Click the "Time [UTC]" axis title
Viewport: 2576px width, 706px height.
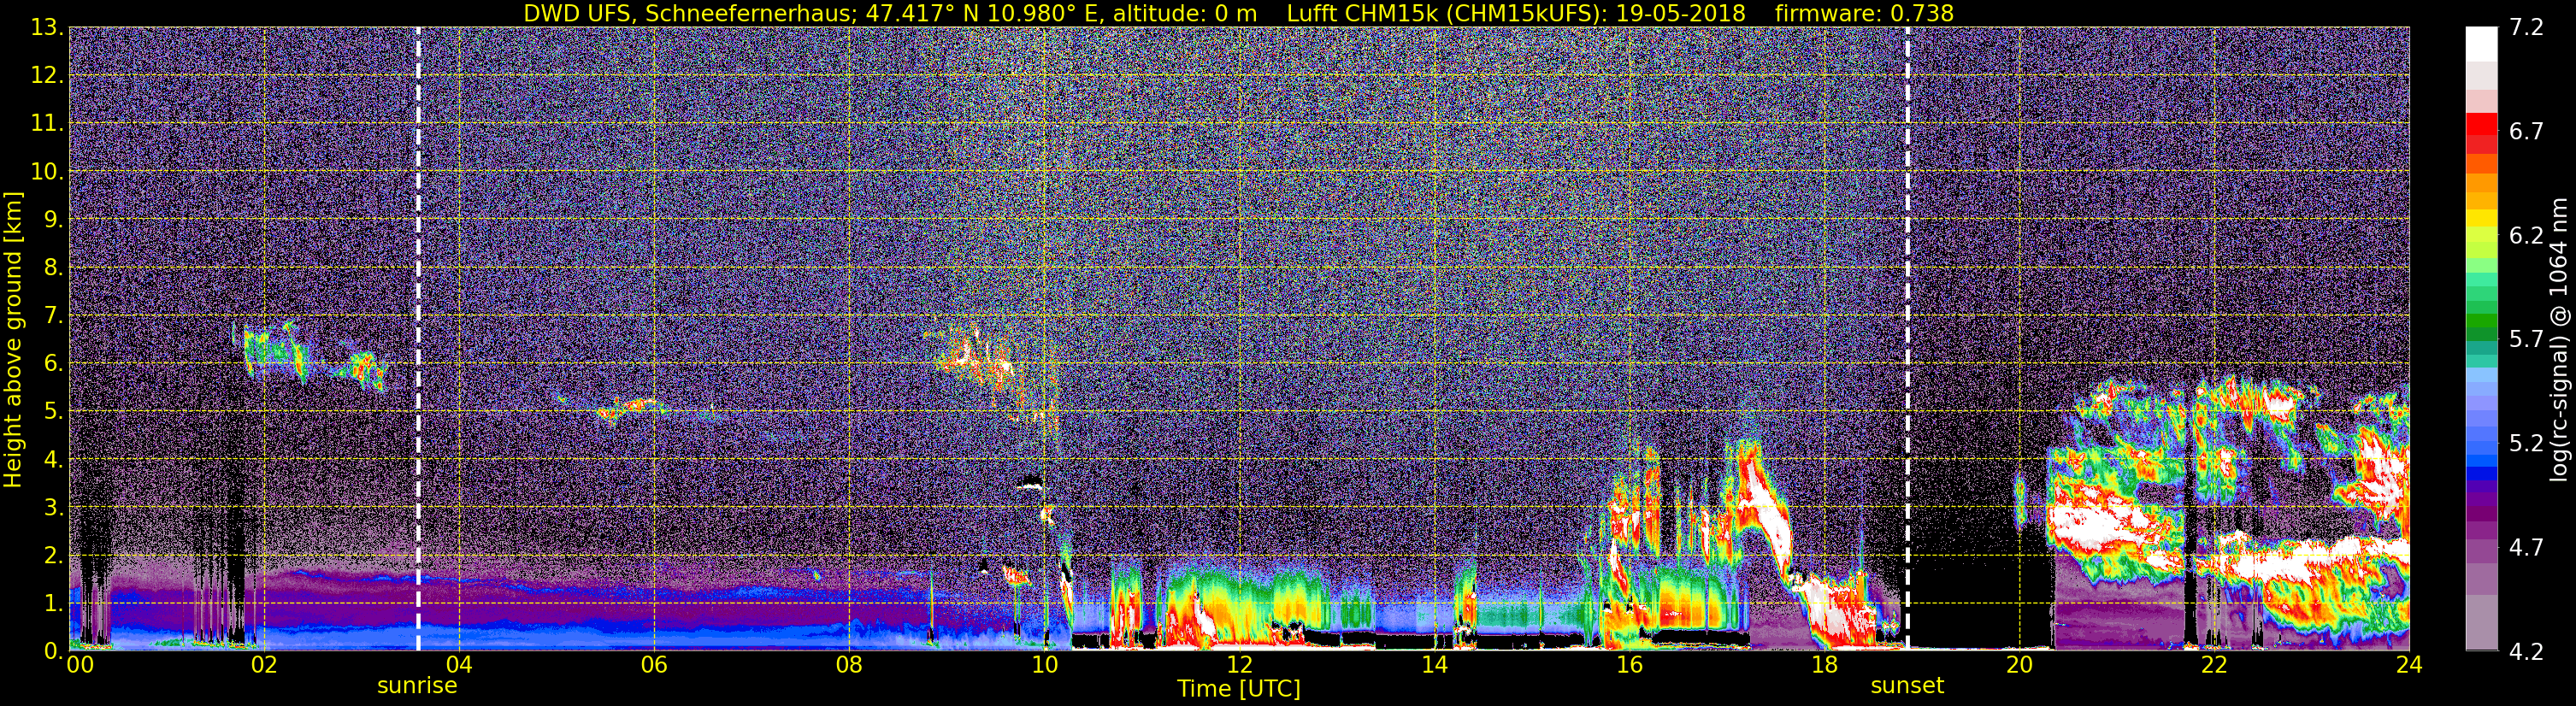(1239, 689)
